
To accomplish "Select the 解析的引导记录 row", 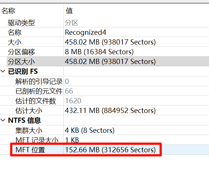I will click(x=104, y=81).
